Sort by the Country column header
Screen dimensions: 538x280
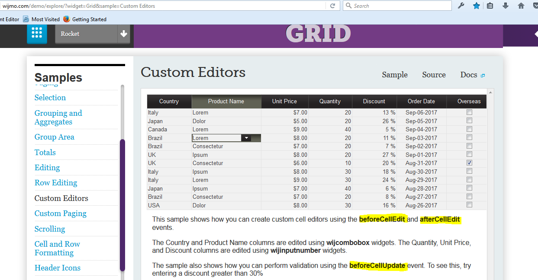(x=169, y=101)
